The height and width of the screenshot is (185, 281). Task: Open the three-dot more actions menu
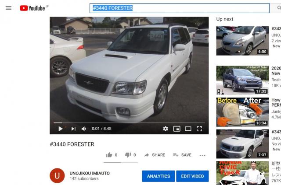point(202,155)
